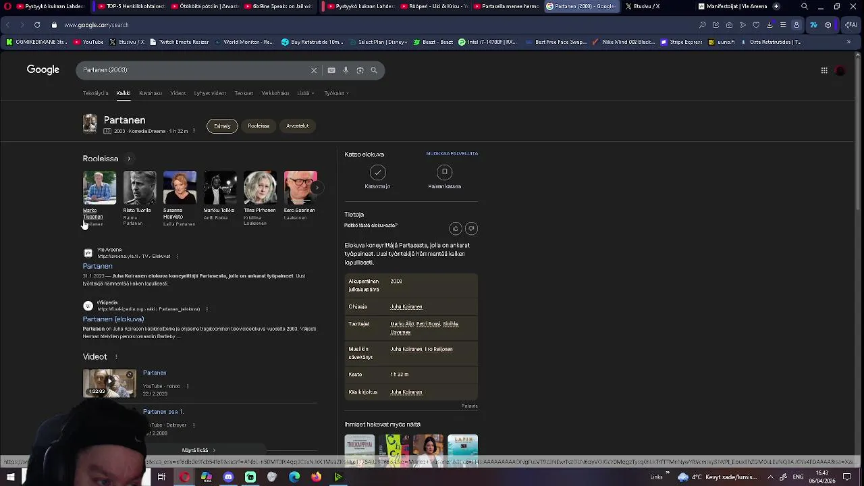Viewport: 864px width, 486px height.
Task: Click director Juha Koiranen in the Ohjaaja row
Action: (x=406, y=307)
